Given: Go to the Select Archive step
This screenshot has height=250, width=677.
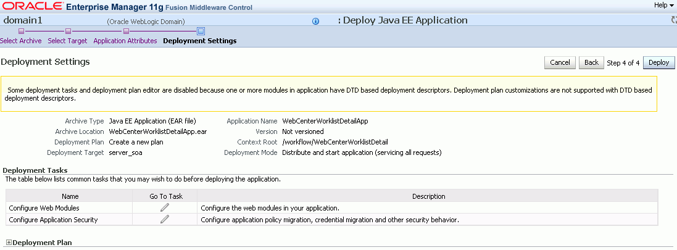Looking at the screenshot, I should (21, 41).
